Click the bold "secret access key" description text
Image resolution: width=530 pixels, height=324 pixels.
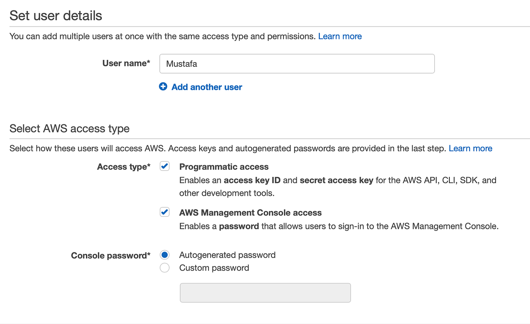click(336, 180)
